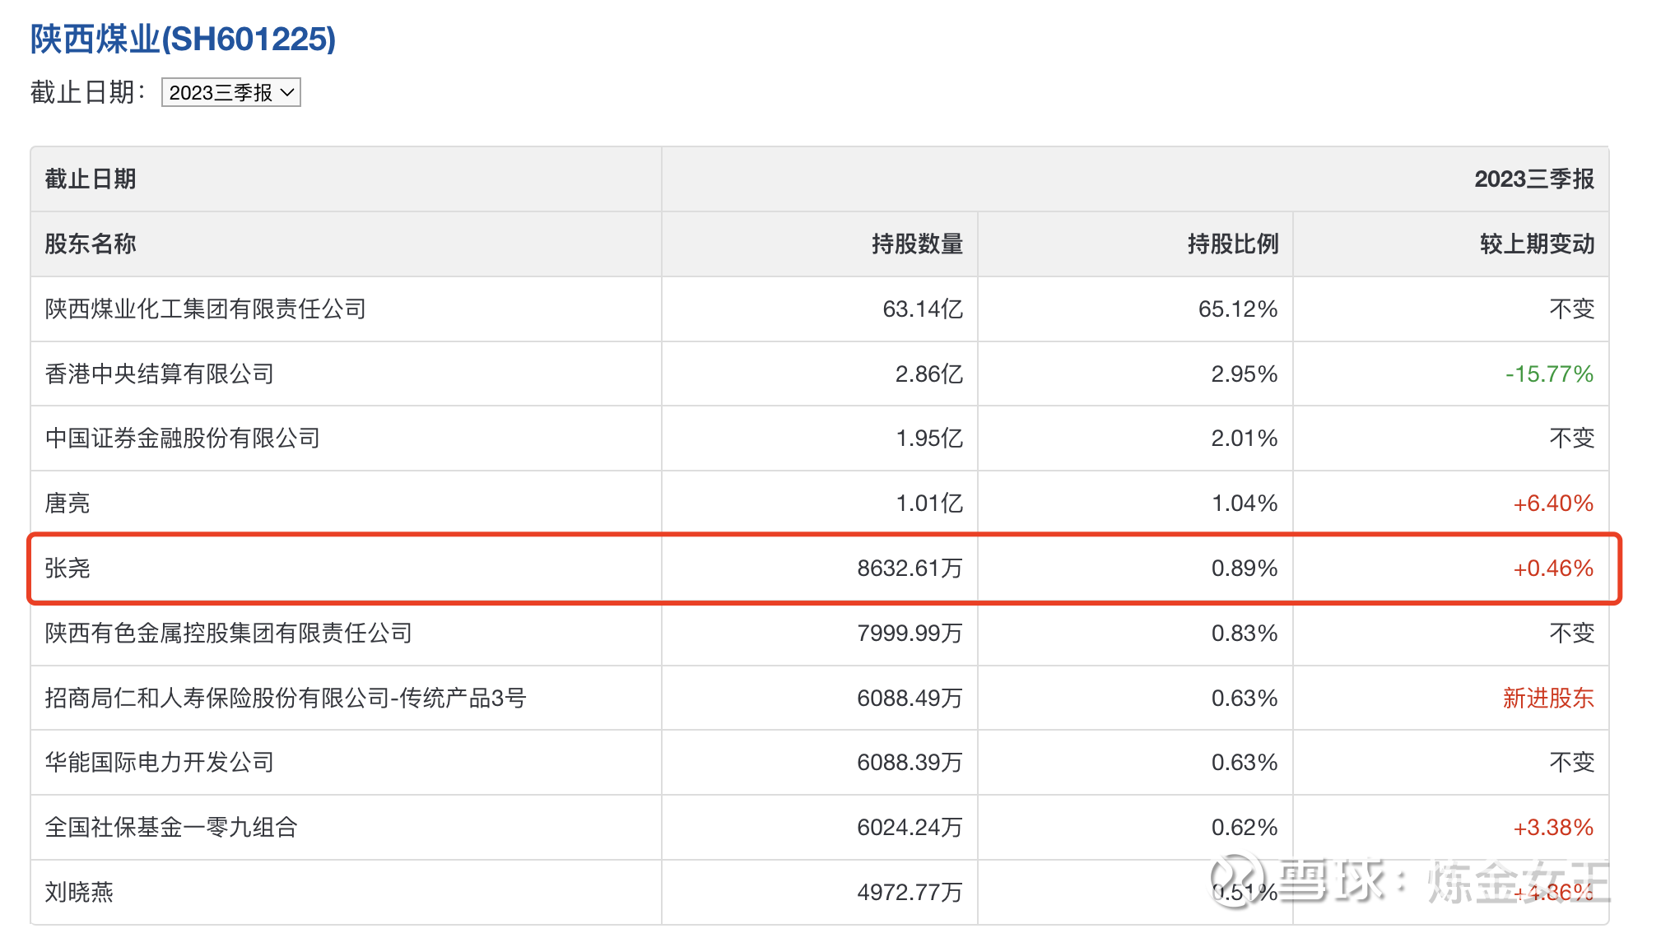
Task: Click 全国社保基金一零九组合 shareholder
Action: point(170,828)
